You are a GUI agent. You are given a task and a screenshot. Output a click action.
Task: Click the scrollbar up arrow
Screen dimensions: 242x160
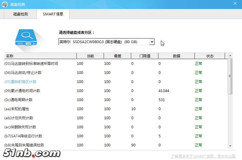click(x=230, y=56)
